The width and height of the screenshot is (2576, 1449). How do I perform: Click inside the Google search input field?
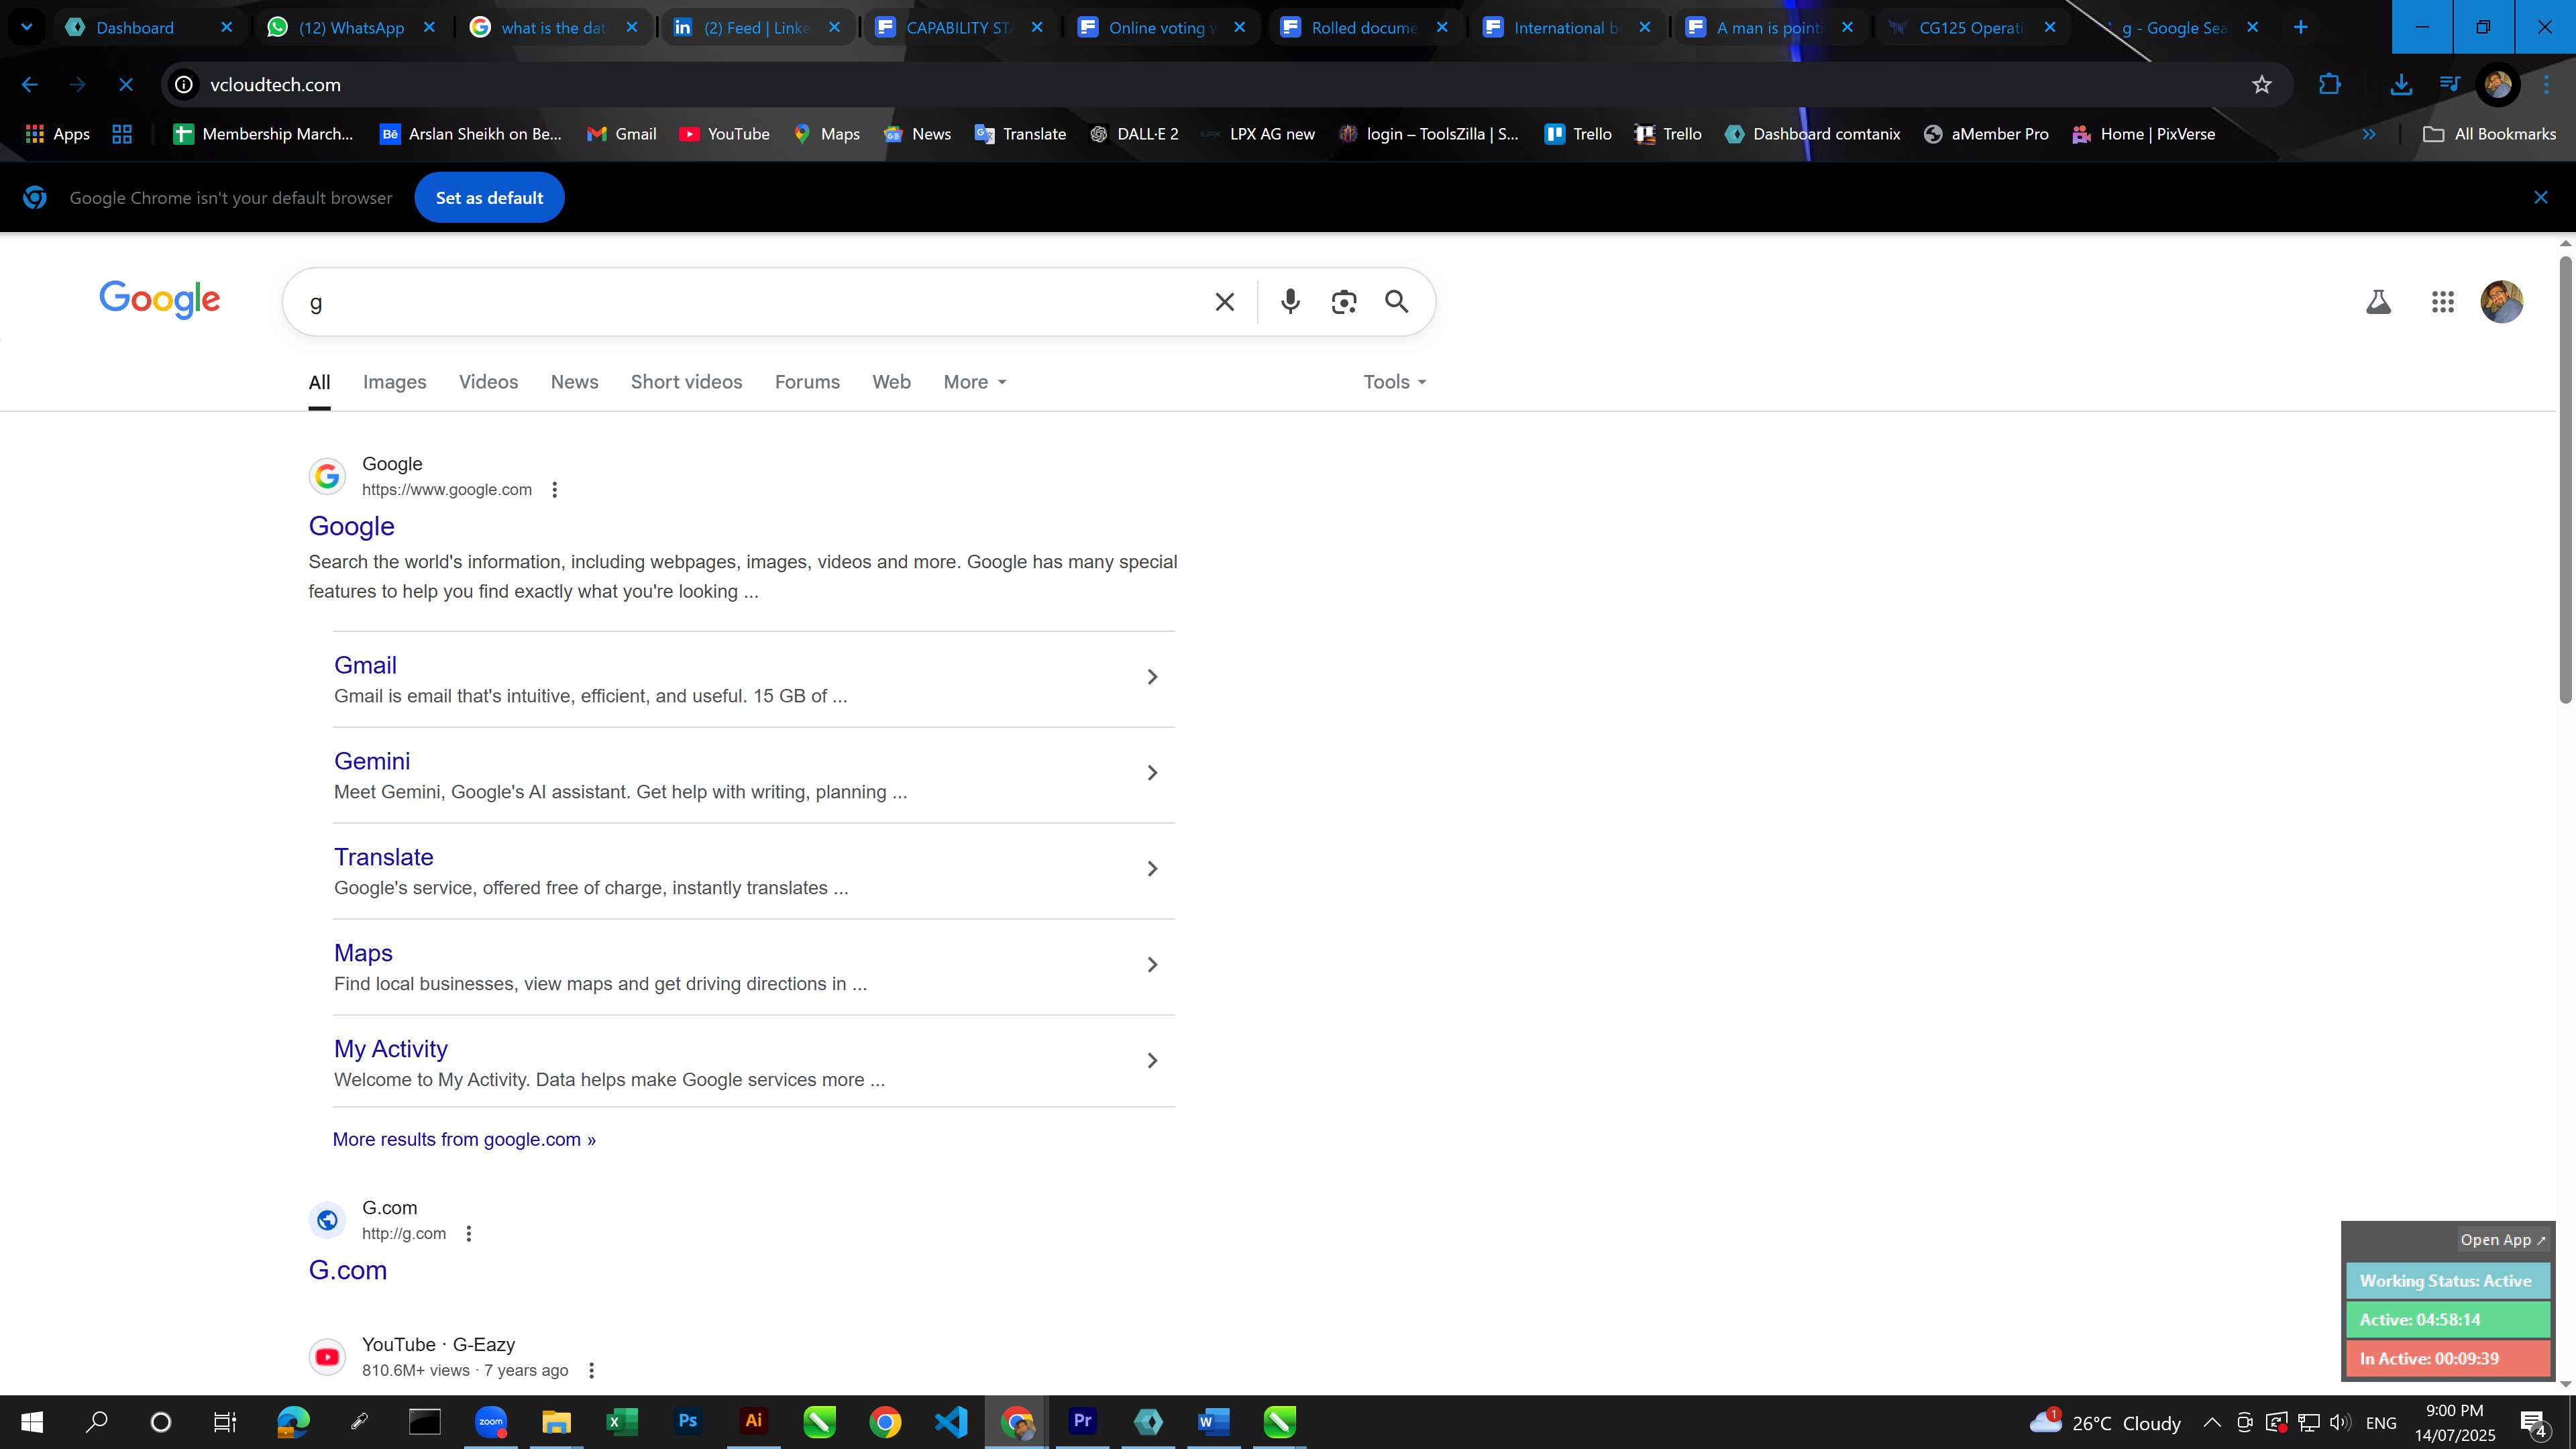(x=750, y=301)
